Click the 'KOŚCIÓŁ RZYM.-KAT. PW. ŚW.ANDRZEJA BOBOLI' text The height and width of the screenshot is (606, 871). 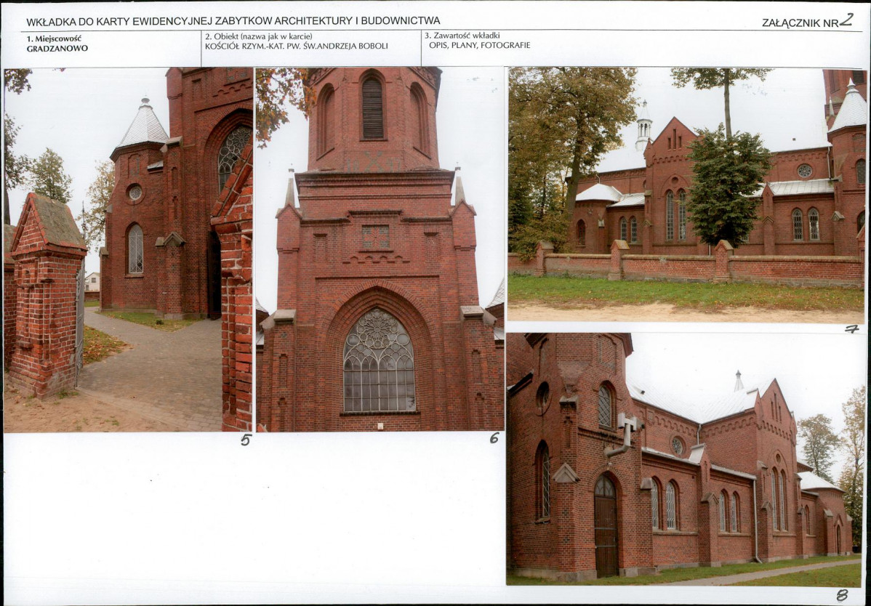(296, 46)
